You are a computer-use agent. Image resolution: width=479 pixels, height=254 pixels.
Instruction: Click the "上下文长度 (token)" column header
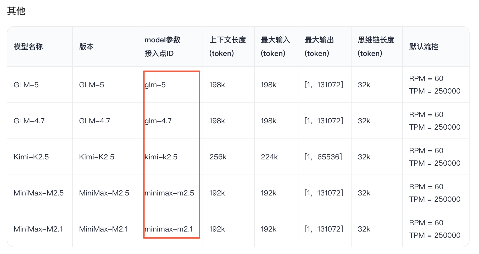[x=227, y=47]
